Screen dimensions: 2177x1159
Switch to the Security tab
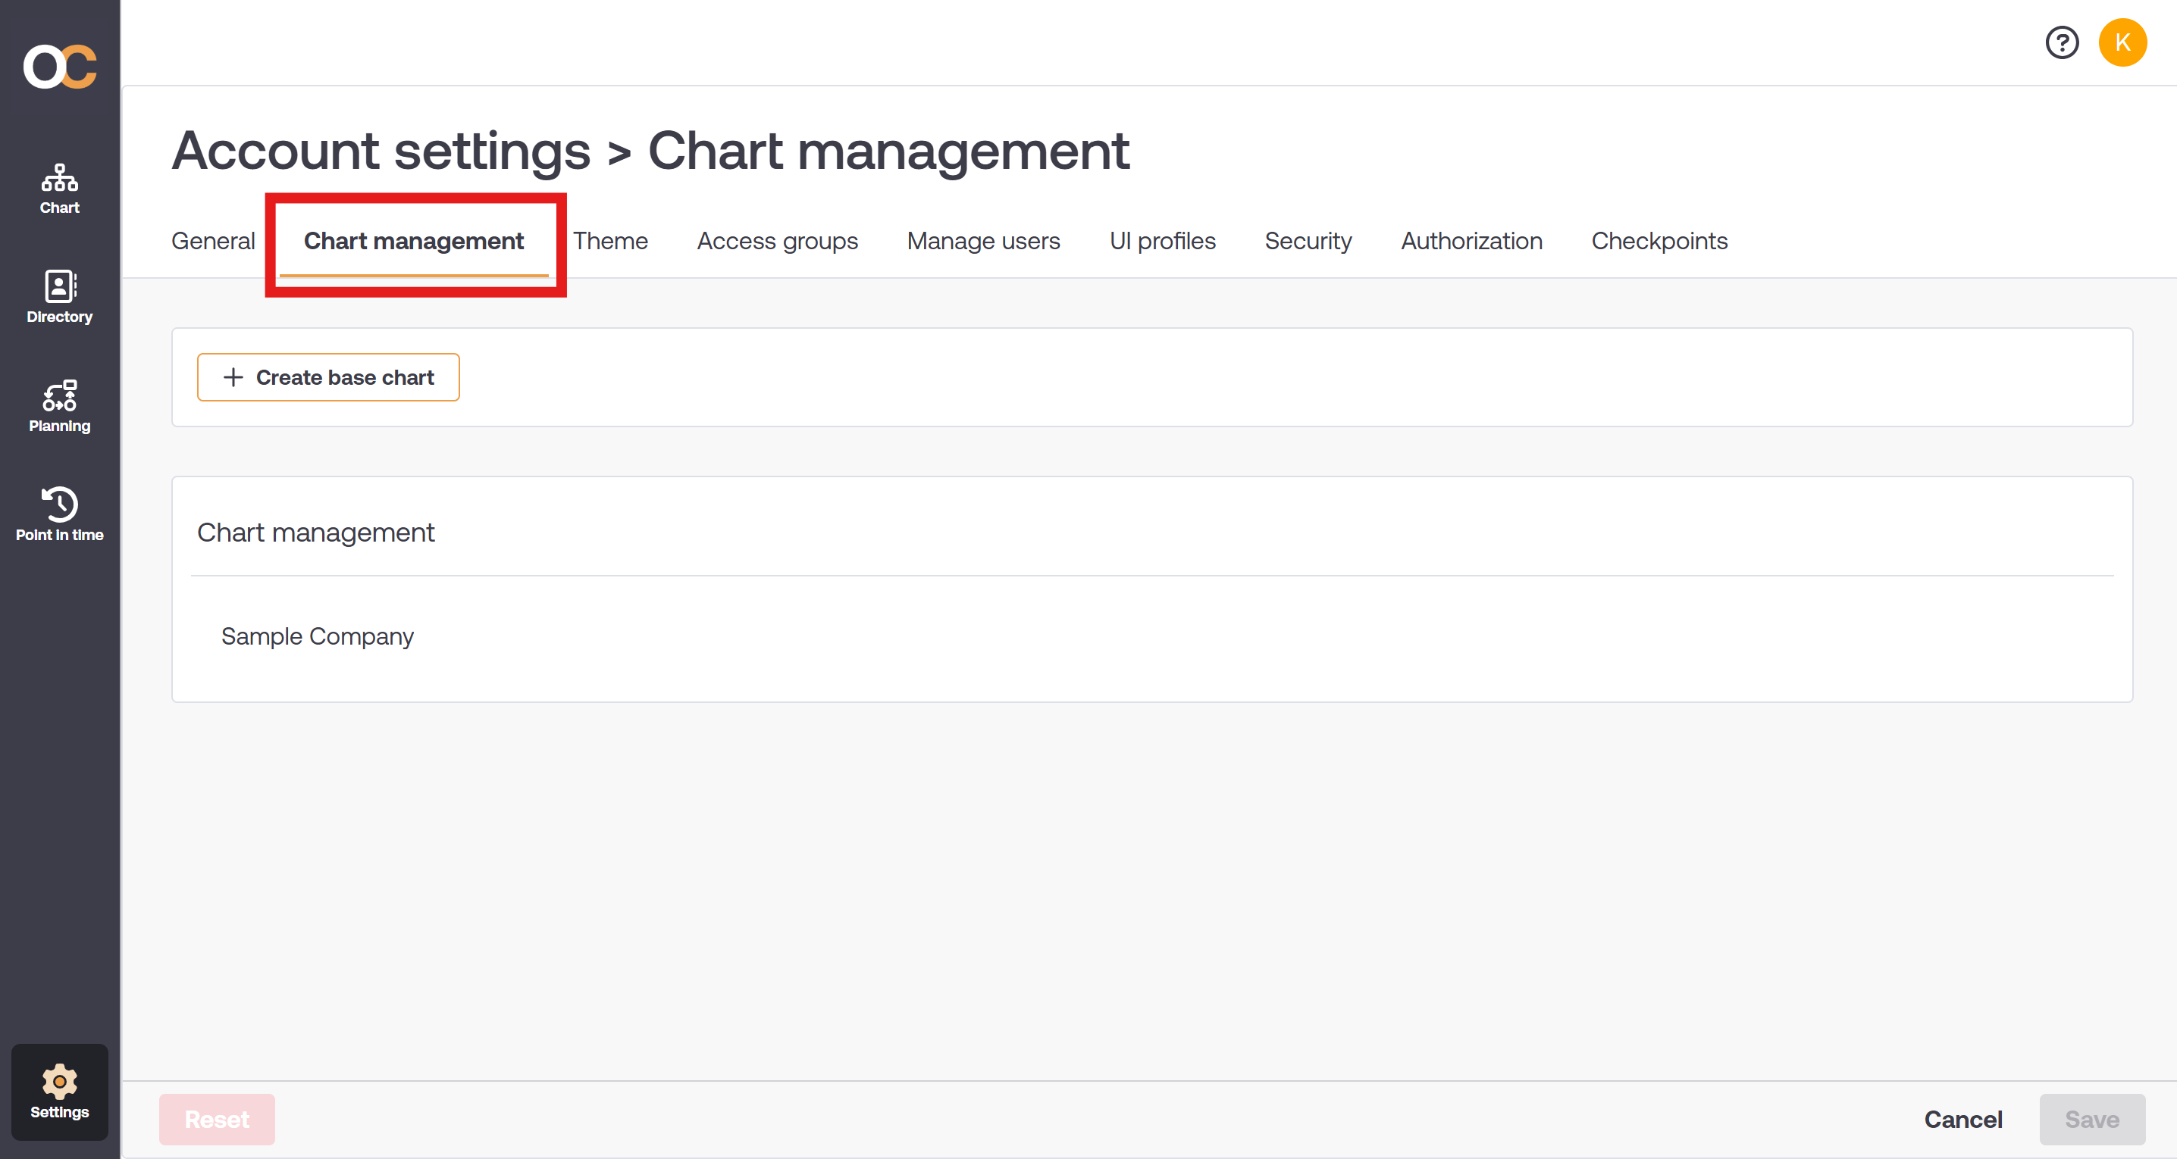[x=1308, y=242]
